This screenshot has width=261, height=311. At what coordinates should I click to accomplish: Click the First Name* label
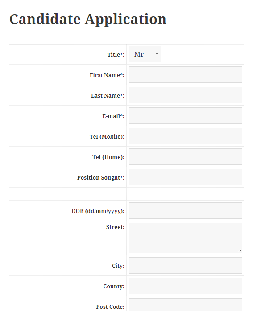(x=107, y=75)
